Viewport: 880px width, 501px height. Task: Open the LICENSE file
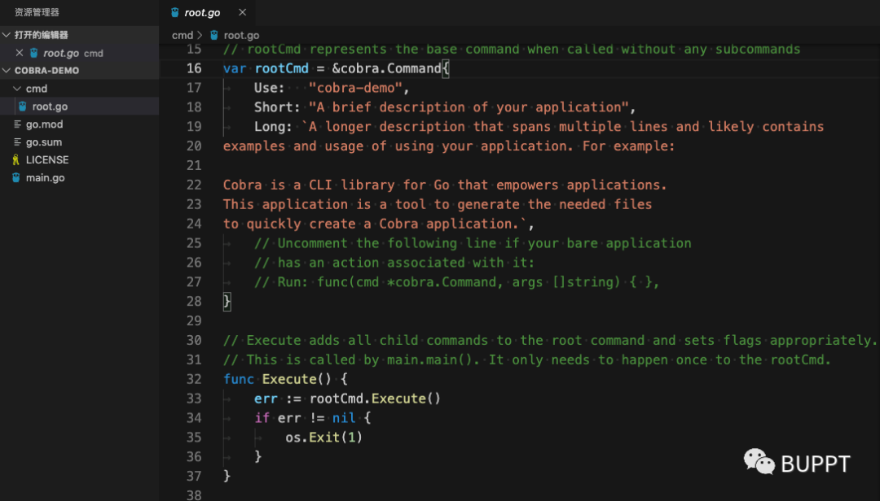(x=47, y=159)
